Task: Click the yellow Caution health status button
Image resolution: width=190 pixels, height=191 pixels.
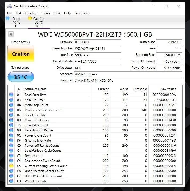Action: click(x=21, y=54)
